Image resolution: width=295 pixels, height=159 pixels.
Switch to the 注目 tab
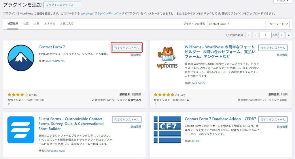pyautogui.click(x=26, y=24)
